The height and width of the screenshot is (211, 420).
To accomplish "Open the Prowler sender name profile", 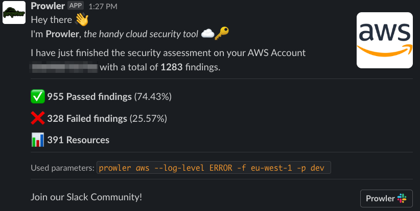I will 48,6.
